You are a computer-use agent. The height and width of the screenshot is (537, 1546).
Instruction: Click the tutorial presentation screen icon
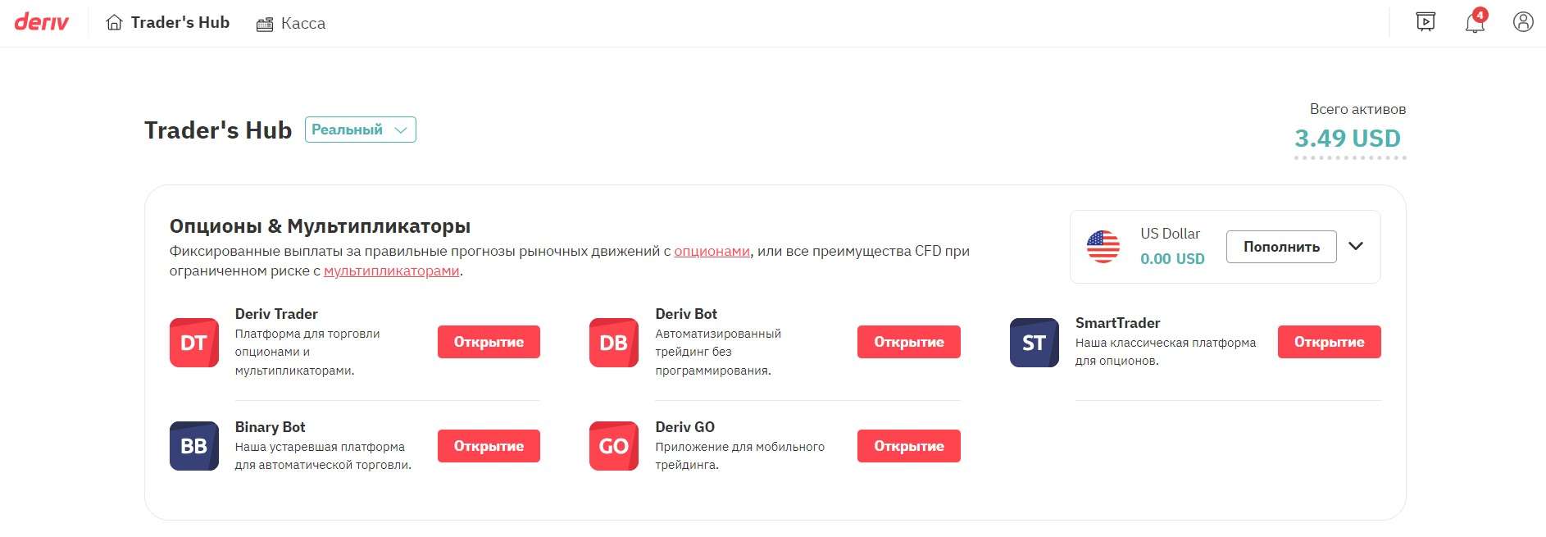pos(1426,22)
